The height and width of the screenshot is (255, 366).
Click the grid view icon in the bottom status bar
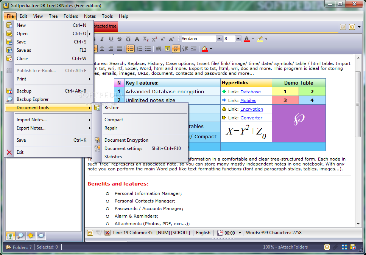click(x=344, y=247)
